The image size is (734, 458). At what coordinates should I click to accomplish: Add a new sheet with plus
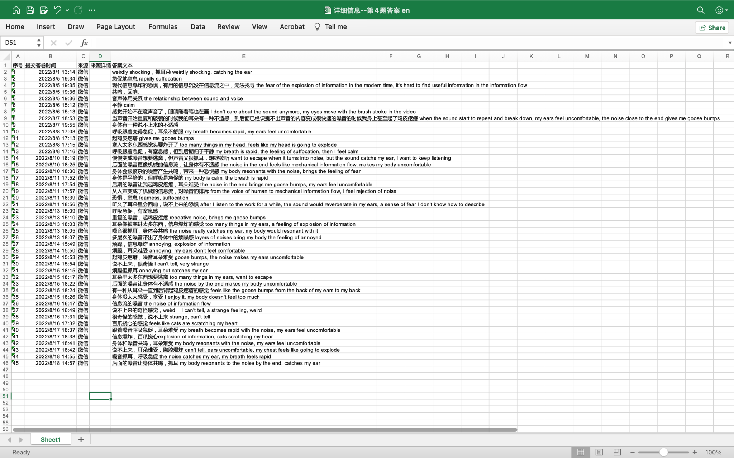pos(81,439)
